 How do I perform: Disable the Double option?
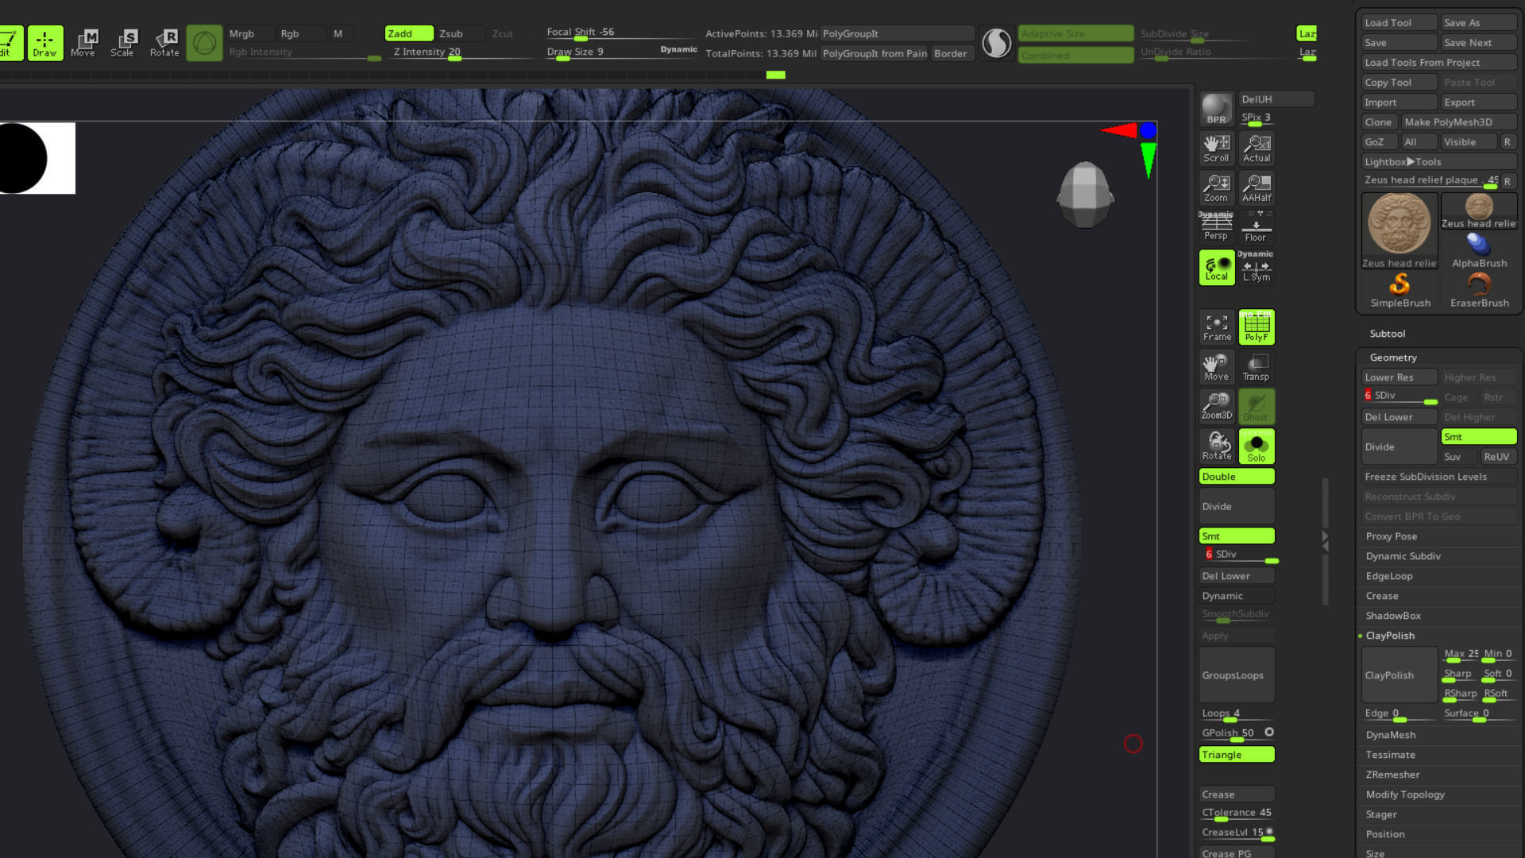pos(1236,477)
